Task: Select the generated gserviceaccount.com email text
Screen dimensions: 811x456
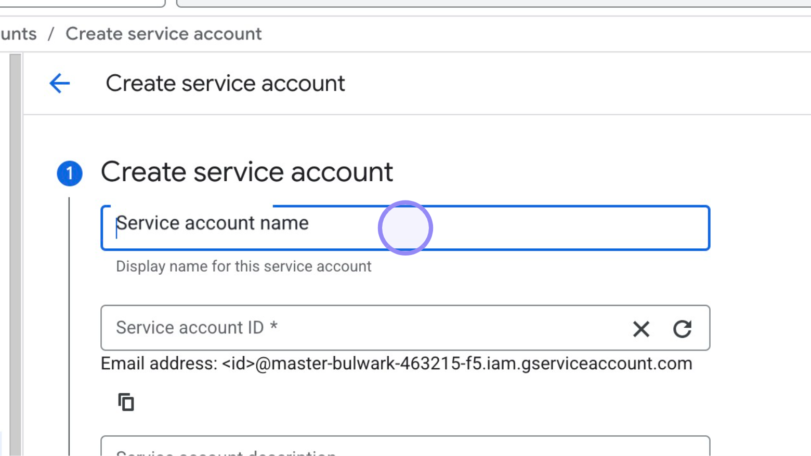Action: (x=397, y=364)
